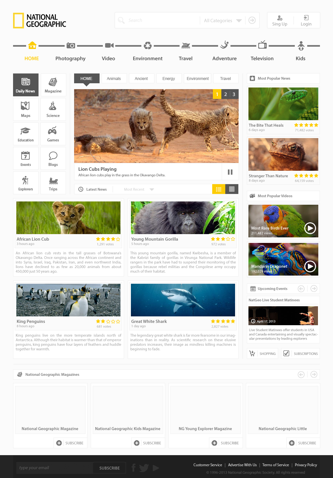Rate African Lion Cub with stars

[108, 239]
